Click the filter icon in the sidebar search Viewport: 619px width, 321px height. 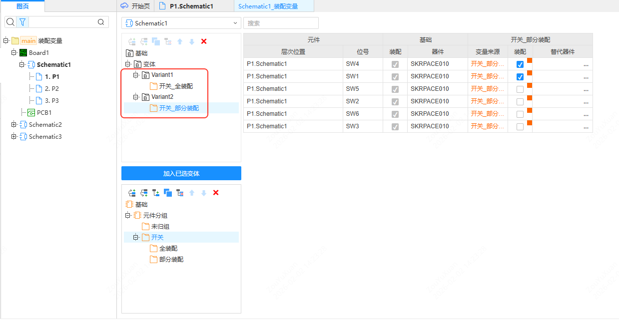tap(22, 22)
